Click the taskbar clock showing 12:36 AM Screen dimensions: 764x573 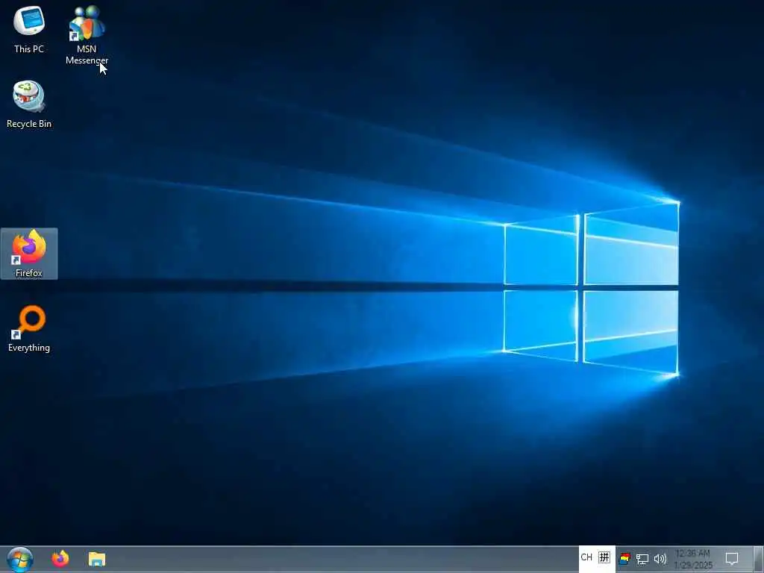[693, 560]
